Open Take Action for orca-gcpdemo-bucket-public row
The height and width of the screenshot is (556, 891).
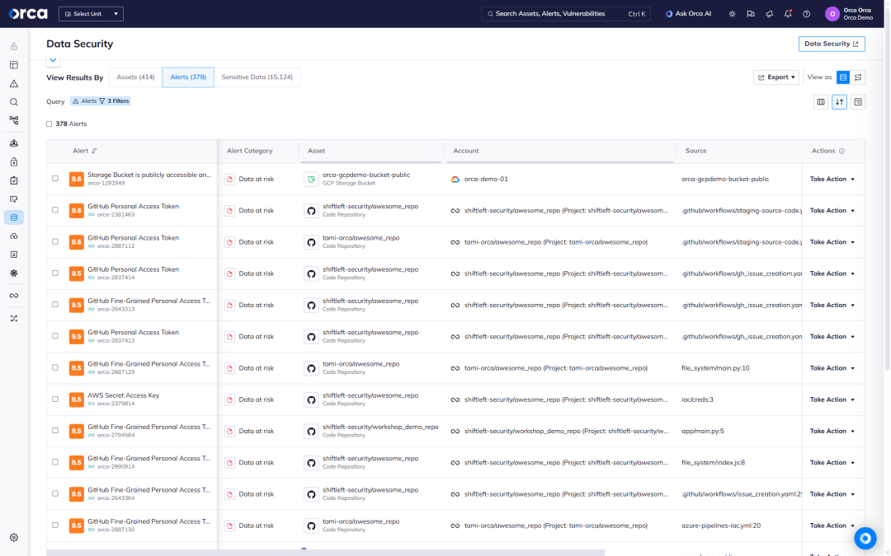pos(832,180)
